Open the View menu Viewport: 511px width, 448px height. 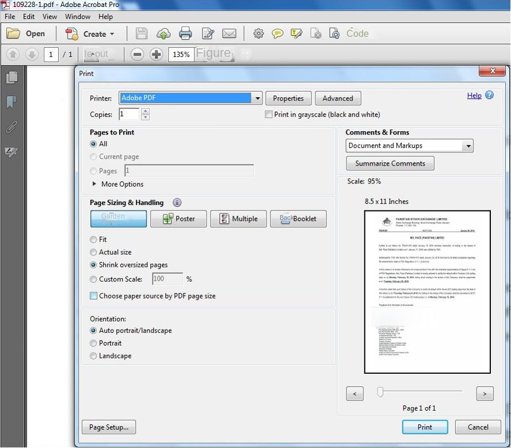click(x=49, y=17)
